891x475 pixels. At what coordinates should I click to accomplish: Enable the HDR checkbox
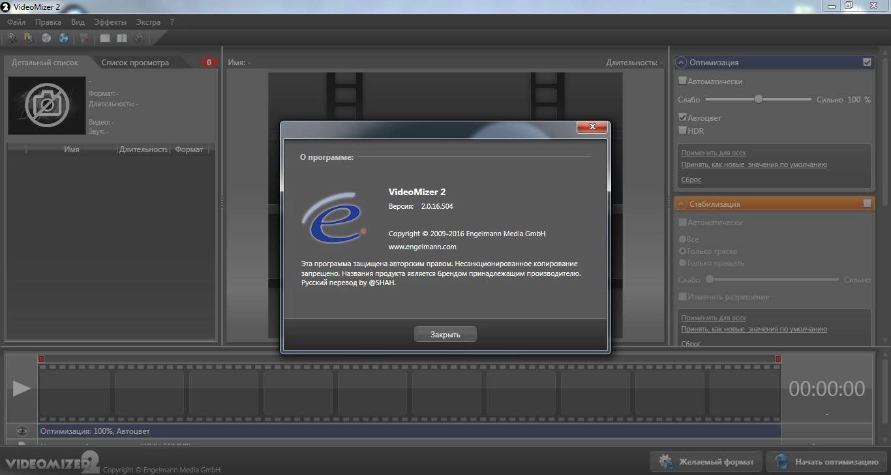tap(682, 130)
